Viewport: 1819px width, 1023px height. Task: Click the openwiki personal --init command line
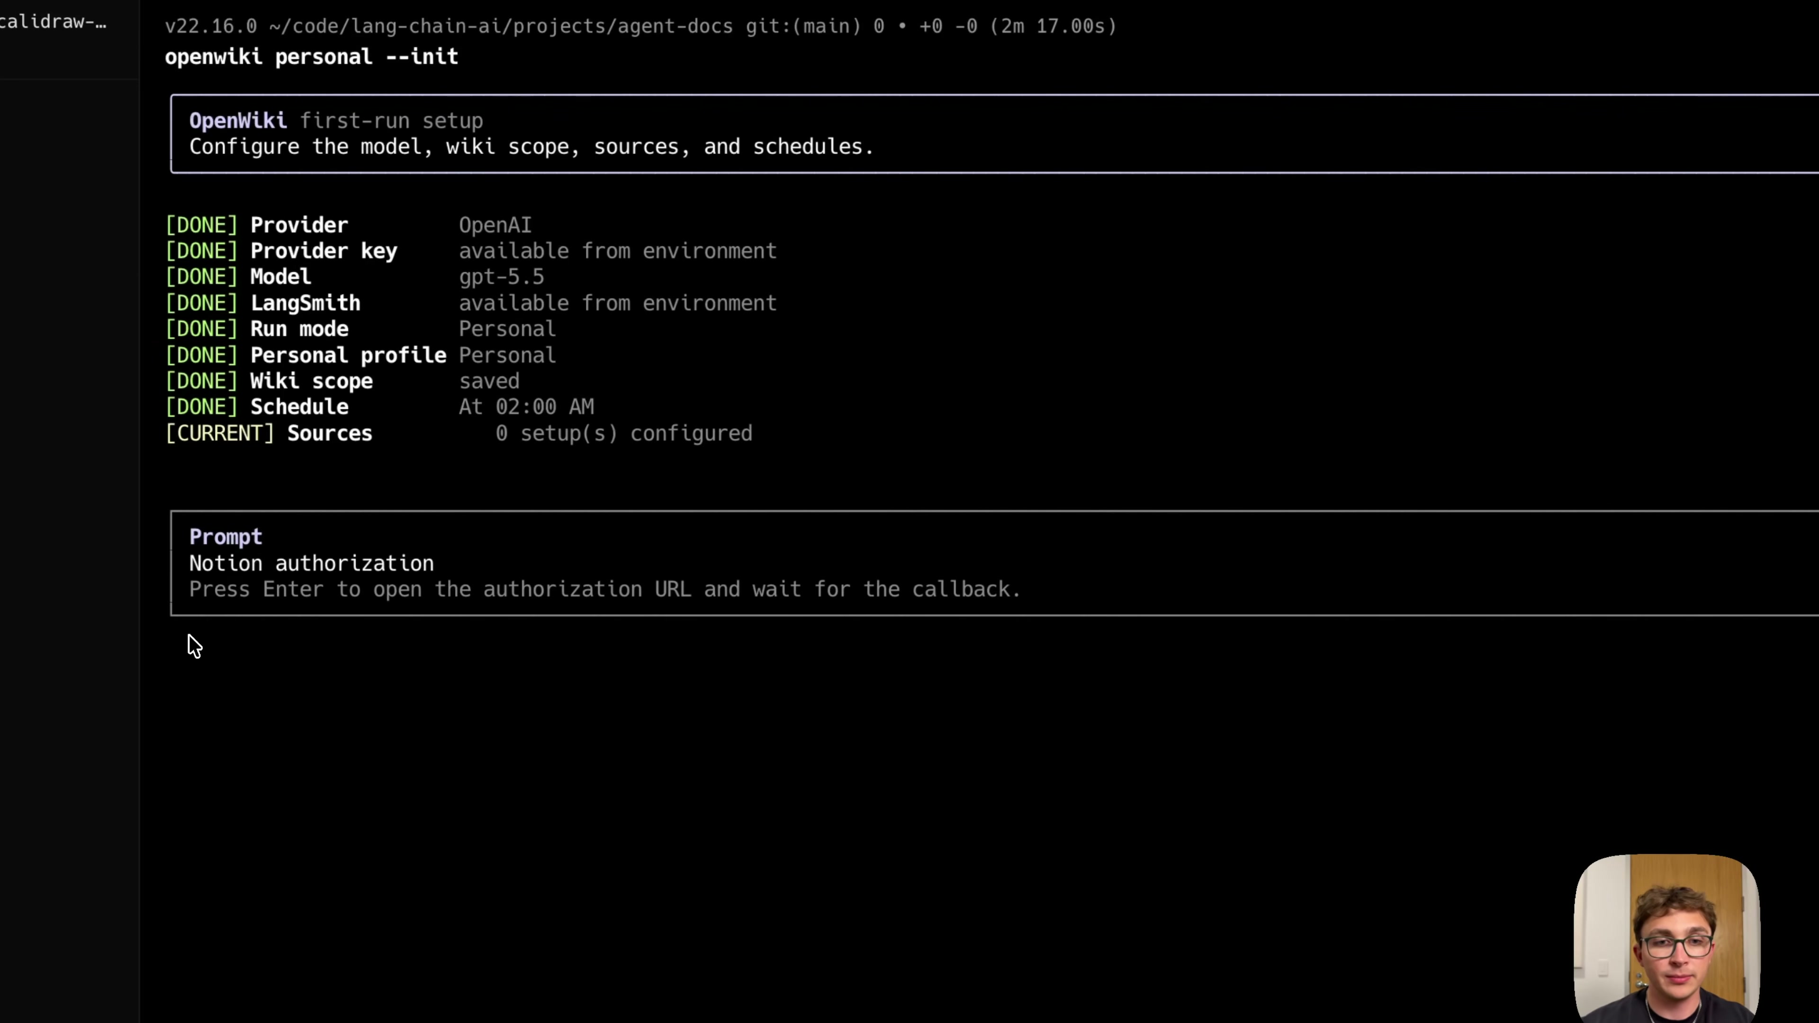click(311, 56)
